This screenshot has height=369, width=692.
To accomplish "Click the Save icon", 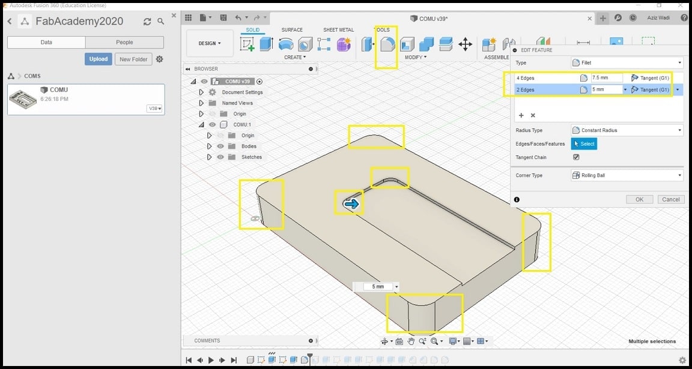I will click(223, 17).
